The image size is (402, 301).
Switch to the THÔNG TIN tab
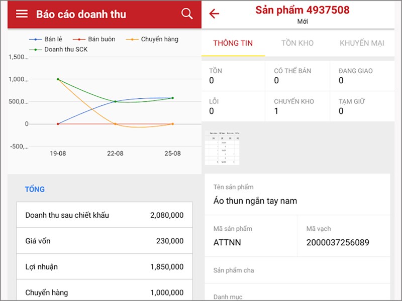pyautogui.click(x=233, y=43)
